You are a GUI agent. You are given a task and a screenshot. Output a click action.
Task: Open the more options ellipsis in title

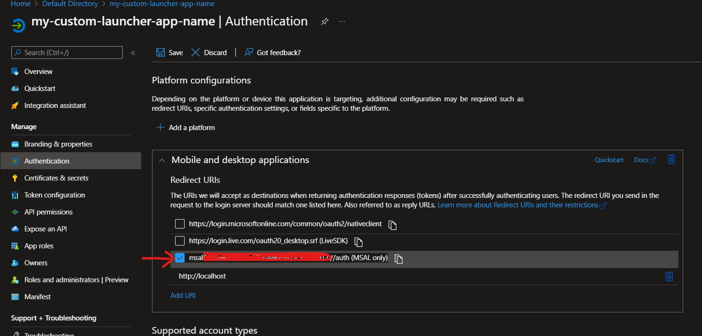click(342, 22)
